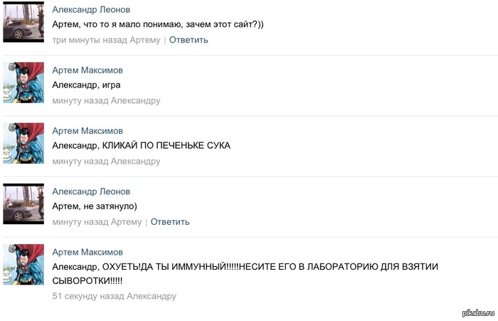Screen dimensions: 498x321
Task: Open Александр Леонов profile above "не затянуло"
Action: click(x=91, y=191)
